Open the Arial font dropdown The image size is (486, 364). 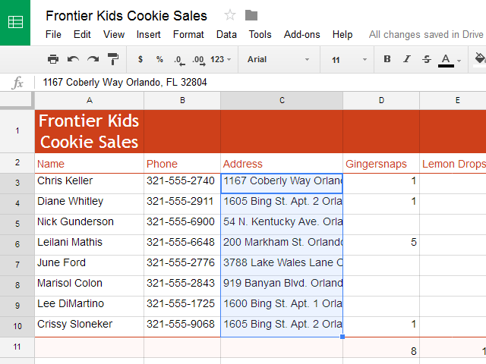[279, 59]
